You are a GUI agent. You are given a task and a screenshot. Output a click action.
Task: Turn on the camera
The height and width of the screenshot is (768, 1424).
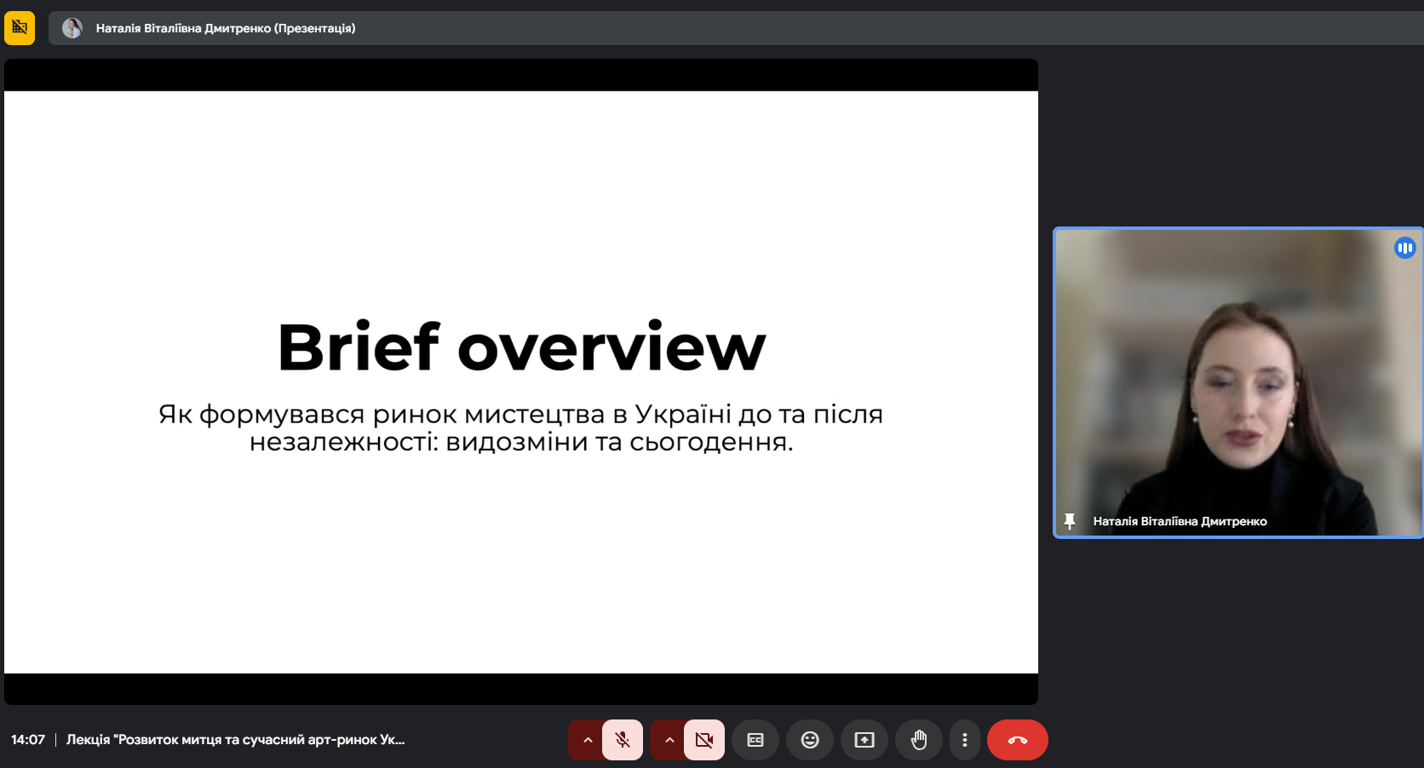704,740
